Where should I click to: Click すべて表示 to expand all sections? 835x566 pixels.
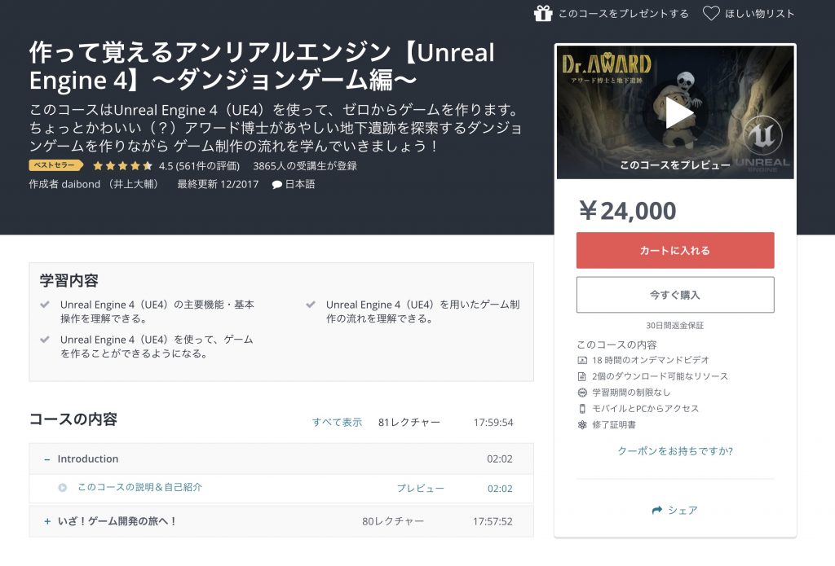coord(337,423)
